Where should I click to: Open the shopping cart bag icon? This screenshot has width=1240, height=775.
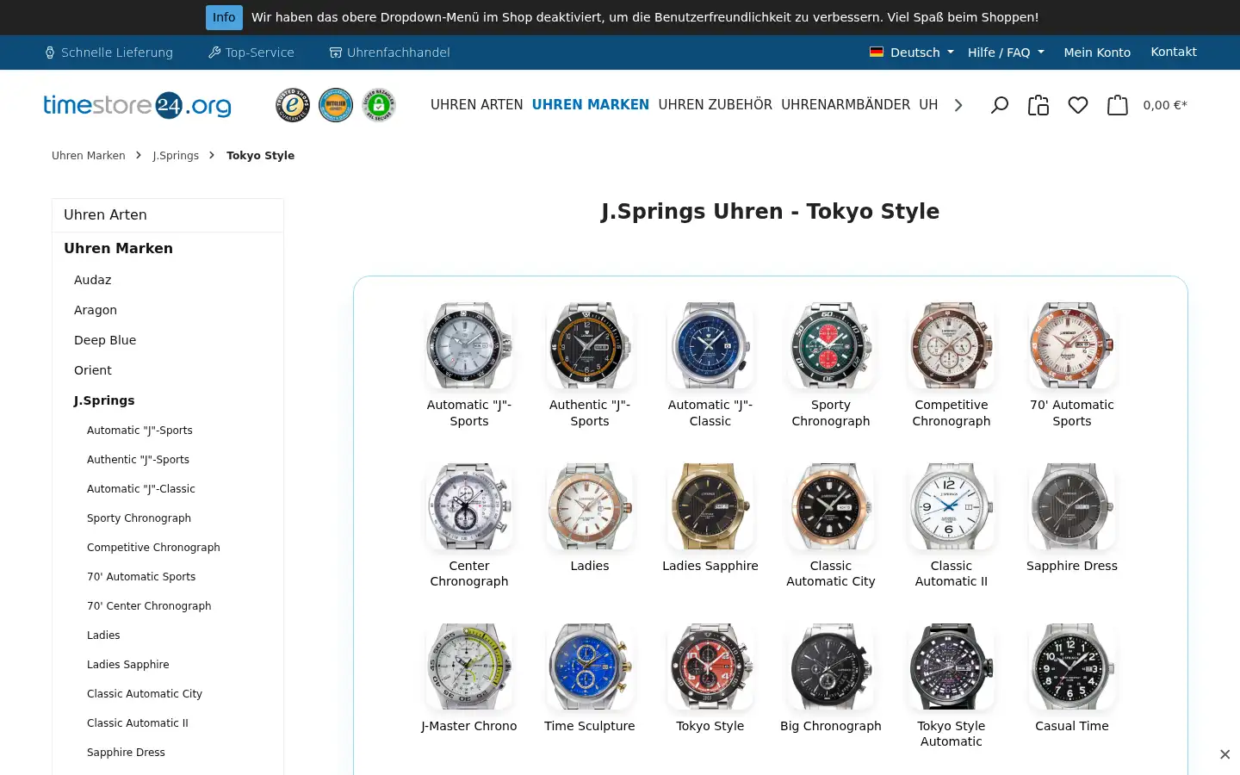[x=1118, y=105]
